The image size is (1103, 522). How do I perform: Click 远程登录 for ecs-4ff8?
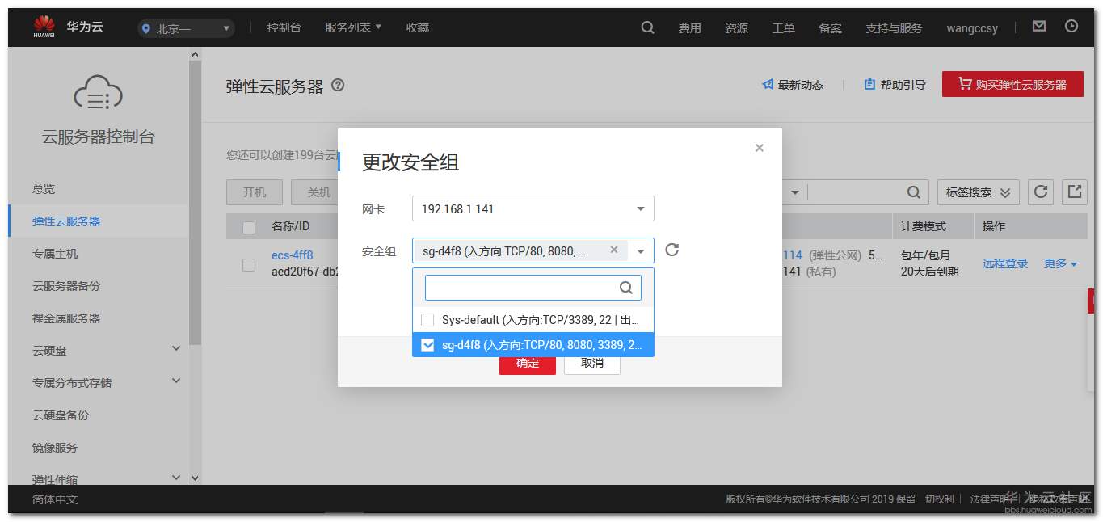[1005, 263]
